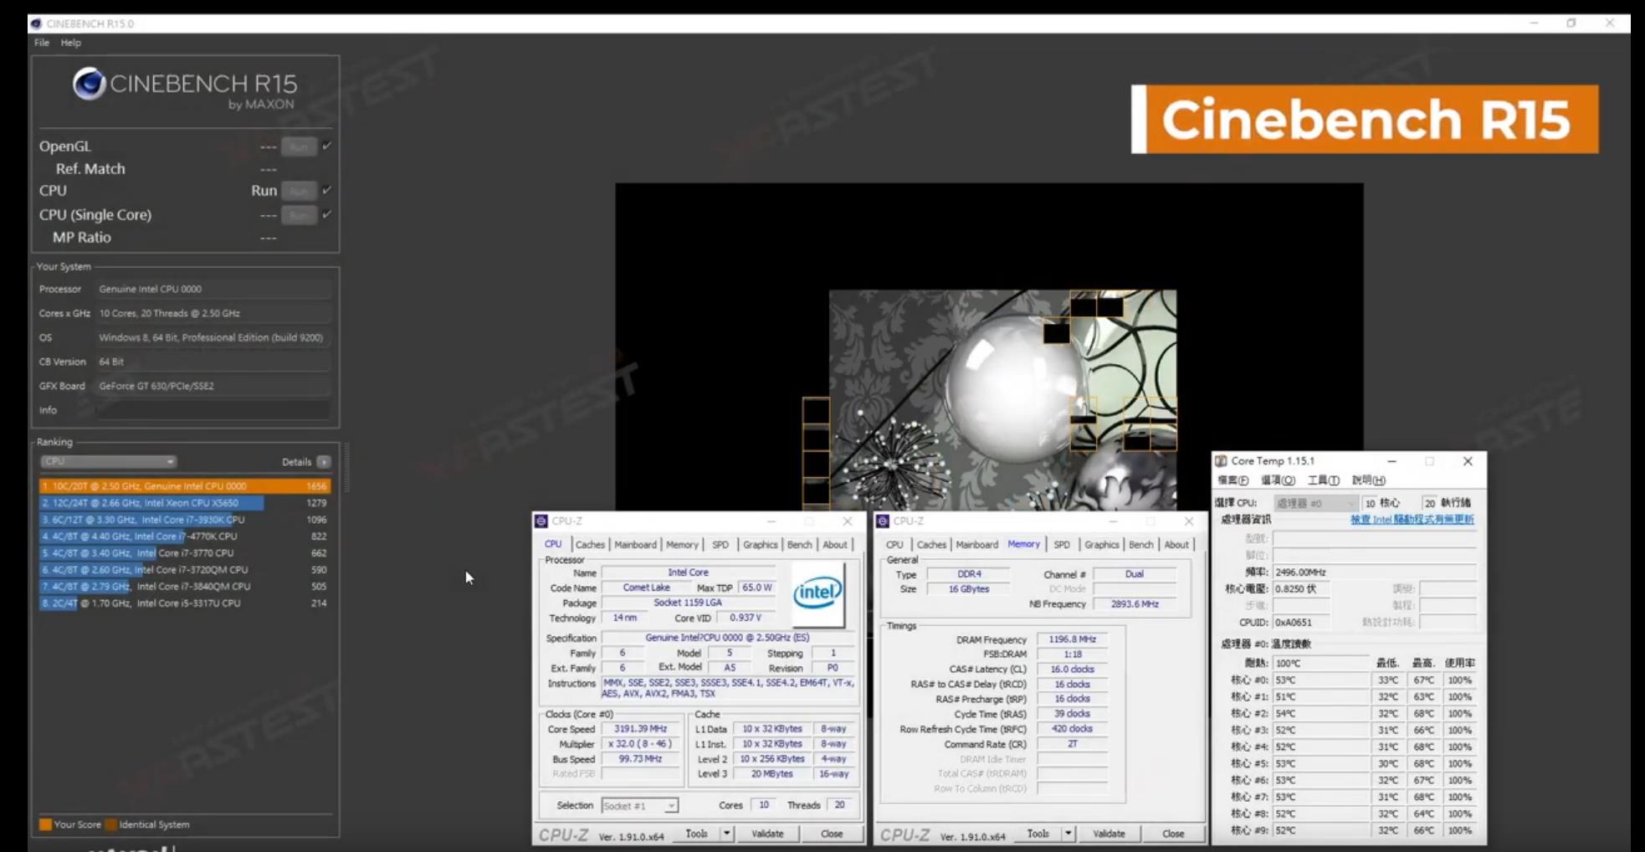Image resolution: width=1645 pixels, height=852 pixels.
Task: Click the left CPU-Z window title icon
Action: (x=541, y=521)
